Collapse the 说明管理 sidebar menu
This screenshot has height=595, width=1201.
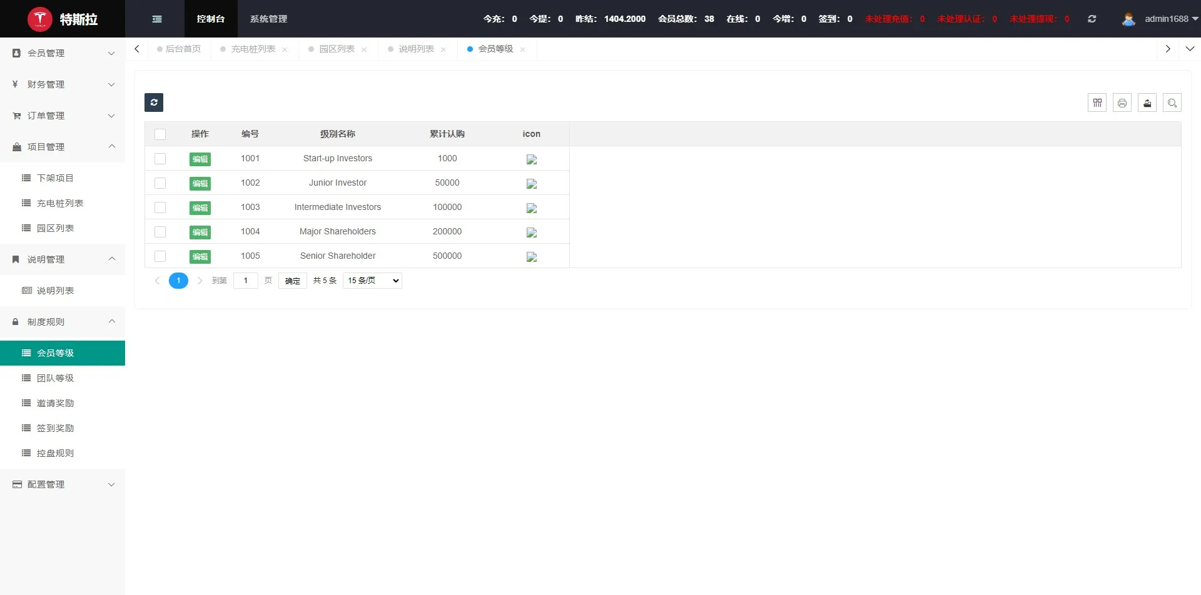pyautogui.click(x=63, y=259)
